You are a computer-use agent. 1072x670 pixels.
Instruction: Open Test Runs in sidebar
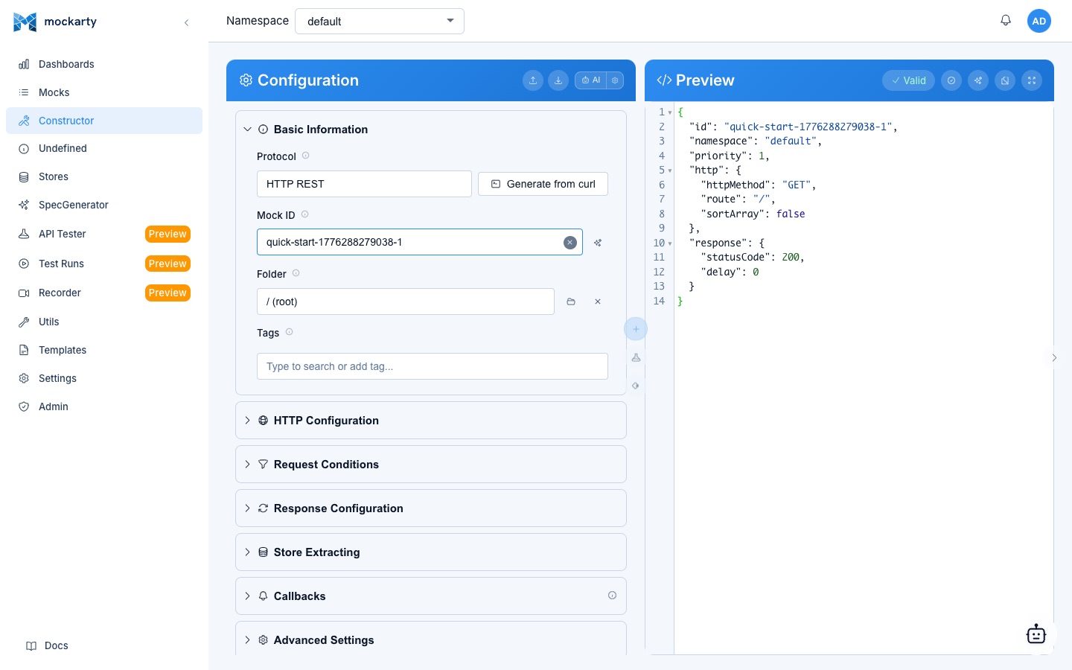[x=104, y=264]
